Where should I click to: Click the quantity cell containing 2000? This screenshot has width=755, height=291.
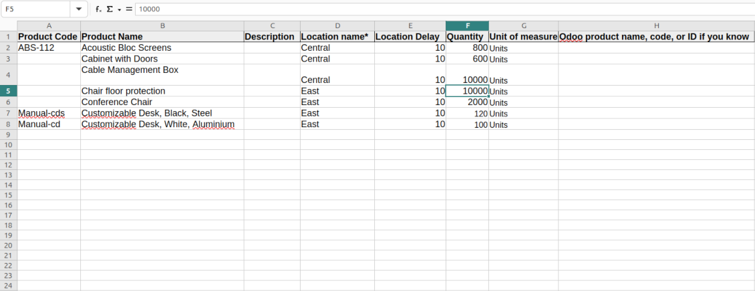click(x=467, y=102)
